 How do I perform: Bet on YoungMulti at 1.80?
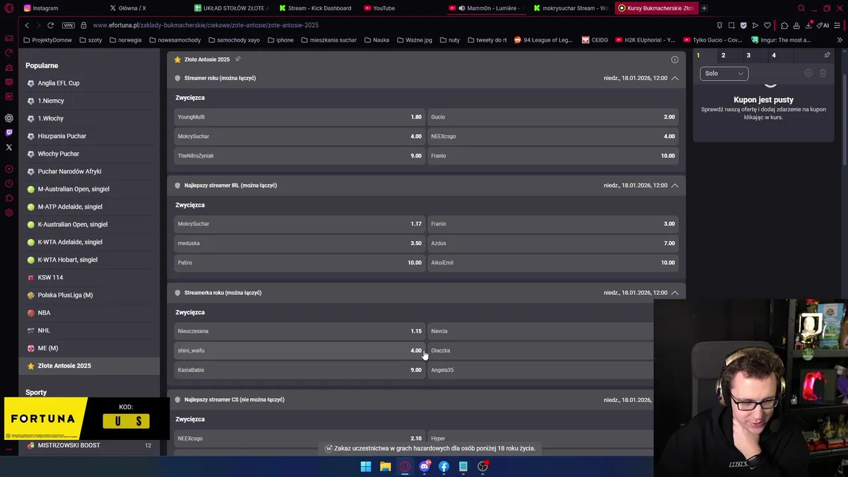coord(299,117)
